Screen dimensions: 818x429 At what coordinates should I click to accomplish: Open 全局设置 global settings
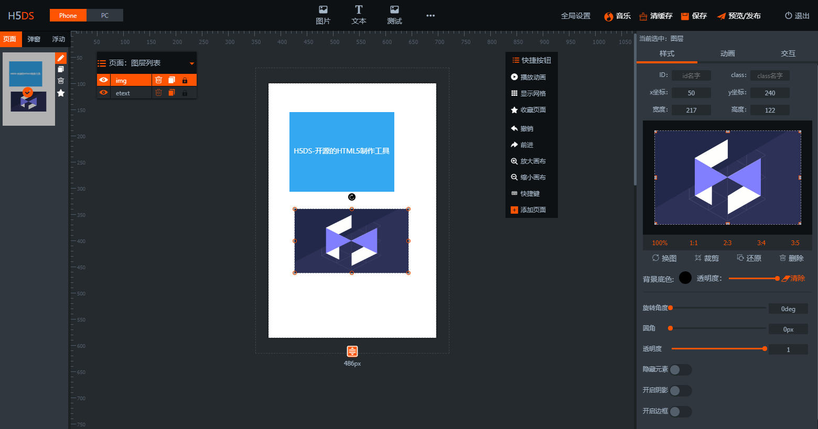coord(576,16)
